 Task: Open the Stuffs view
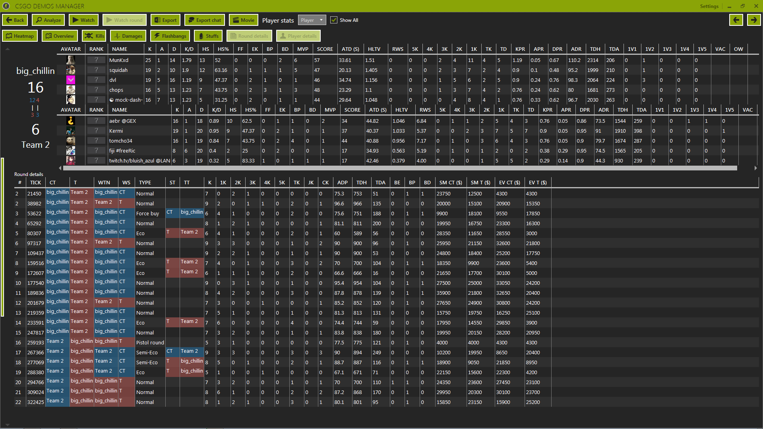[208, 36]
